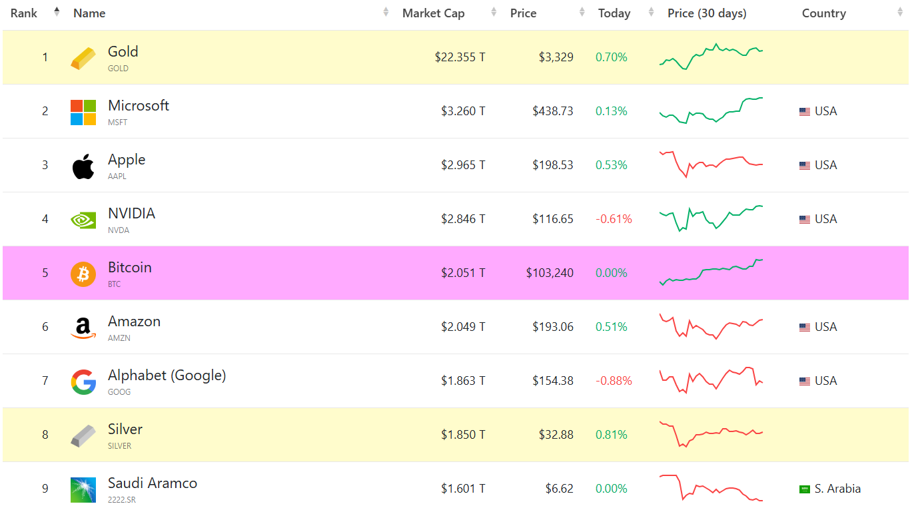This screenshot has width=912, height=508.
Task: Open the Gold asset page
Action: (123, 51)
